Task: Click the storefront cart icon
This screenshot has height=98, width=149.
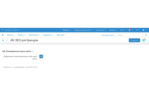Action: tap(3, 30)
